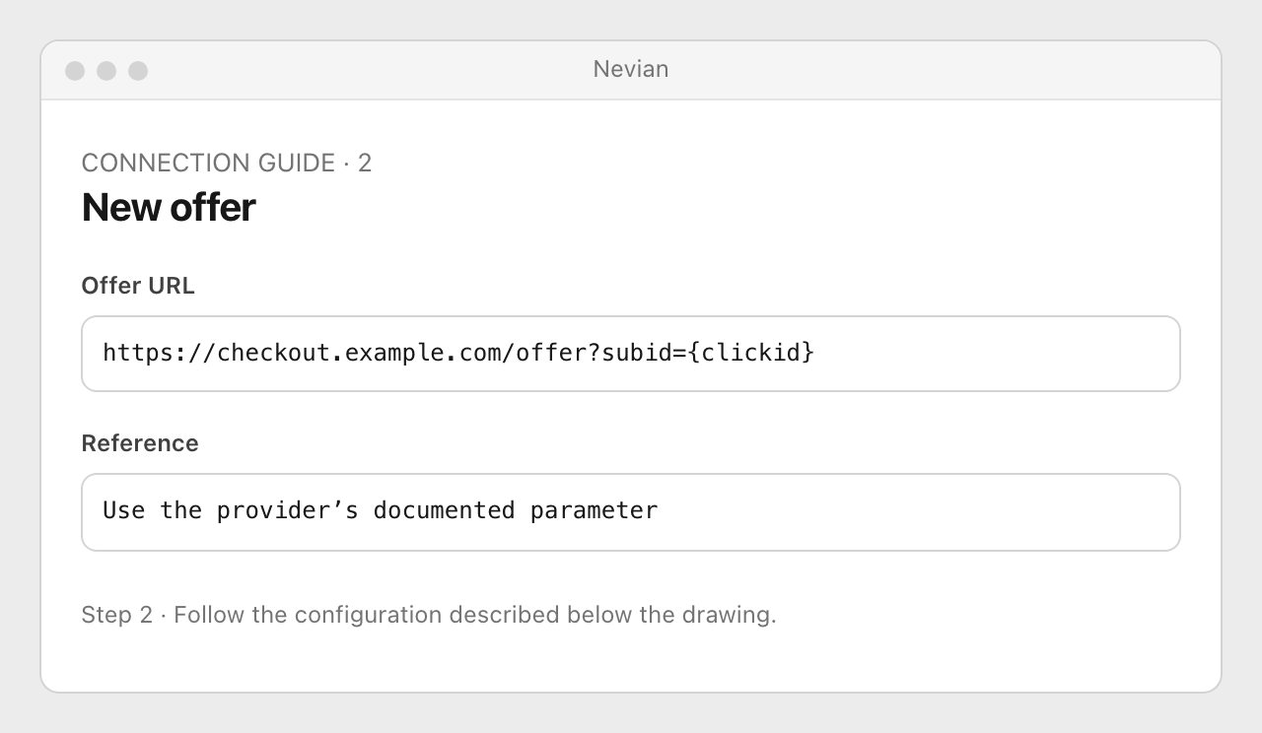Click the "Offer URL" field label
The width and height of the screenshot is (1262, 733).
[x=138, y=286]
